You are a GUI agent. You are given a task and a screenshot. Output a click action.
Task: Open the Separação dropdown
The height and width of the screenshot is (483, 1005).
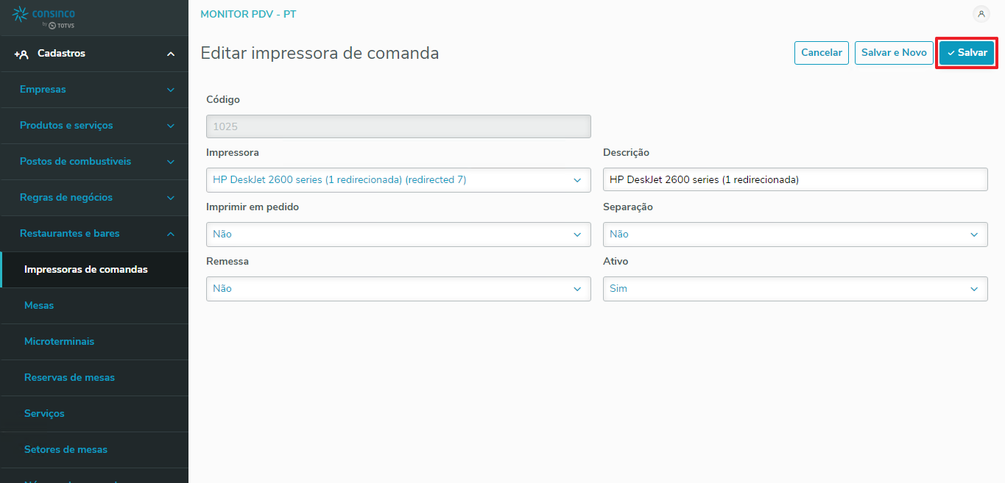[x=794, y=235]
